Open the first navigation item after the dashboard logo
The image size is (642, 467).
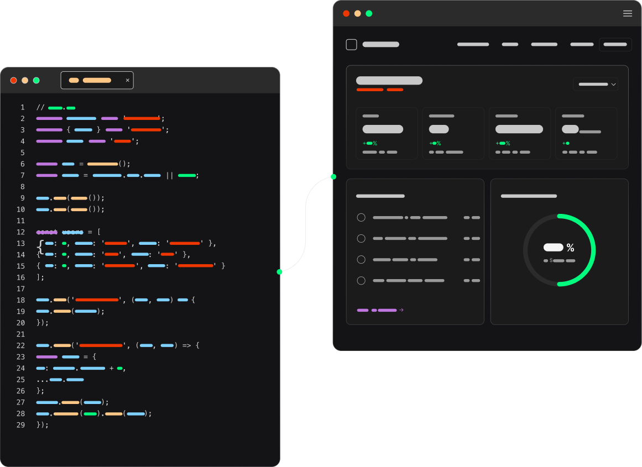click(473, 44)
